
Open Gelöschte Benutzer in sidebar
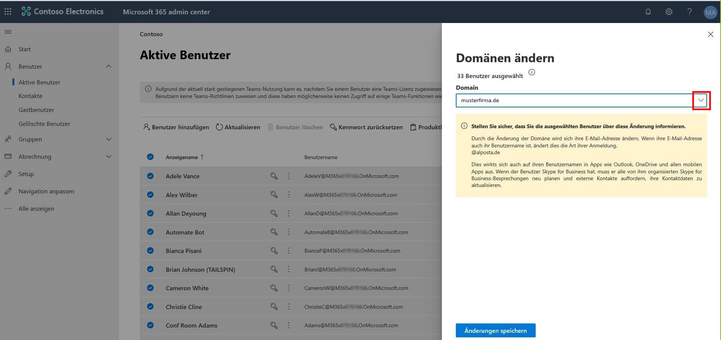pyautogui.click(x=44, y=124)
